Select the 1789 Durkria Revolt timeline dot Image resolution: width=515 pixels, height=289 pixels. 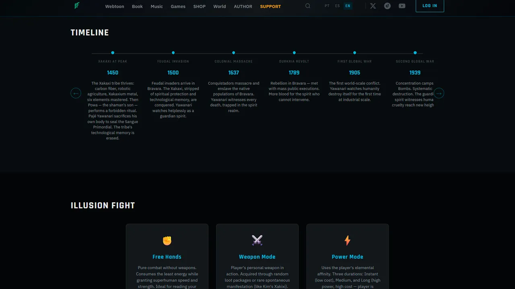294,53
